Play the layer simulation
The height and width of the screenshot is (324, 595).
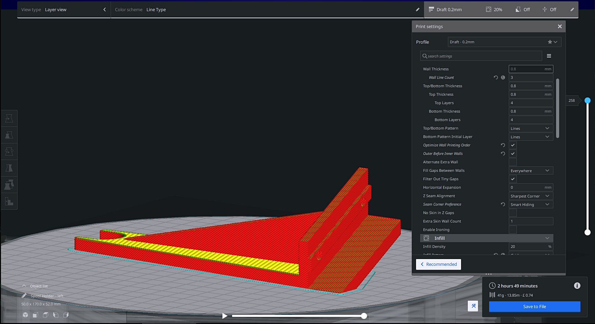pyautogui.click(x=225, y=316)
